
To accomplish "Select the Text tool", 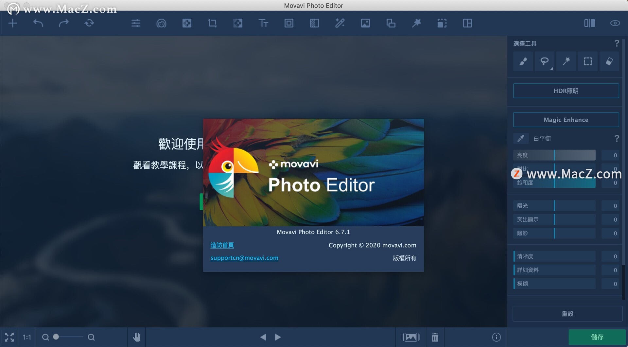I will [263, 23].
